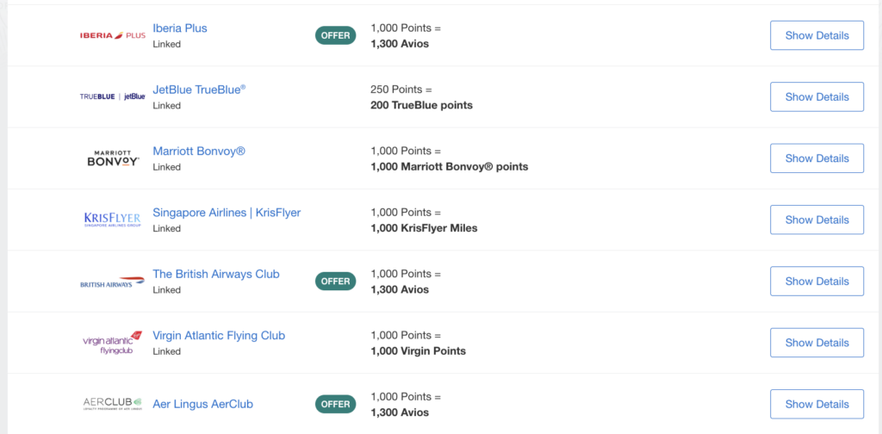Screen dimensions: 882x434
Task: Open the Virgin Atlantic Flying Club link
Action: point(219,336)
